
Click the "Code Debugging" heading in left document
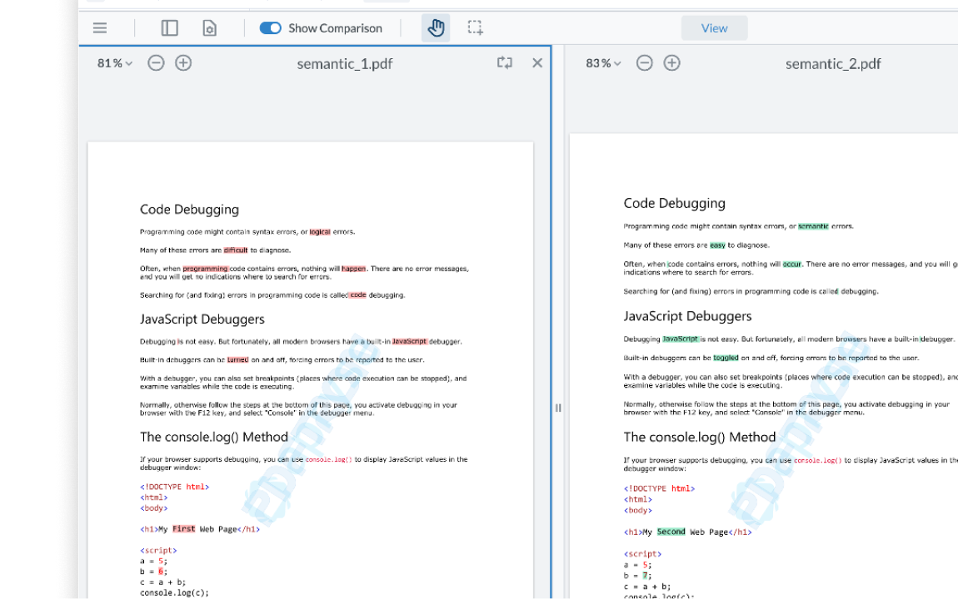click(189, 209)
